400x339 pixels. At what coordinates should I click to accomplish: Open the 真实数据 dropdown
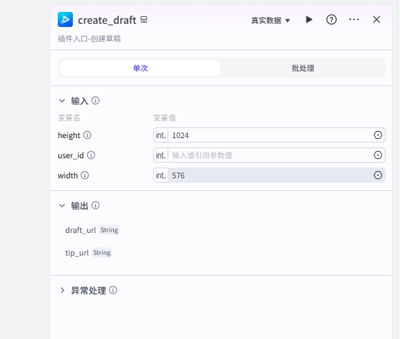[x=271, y=20]
